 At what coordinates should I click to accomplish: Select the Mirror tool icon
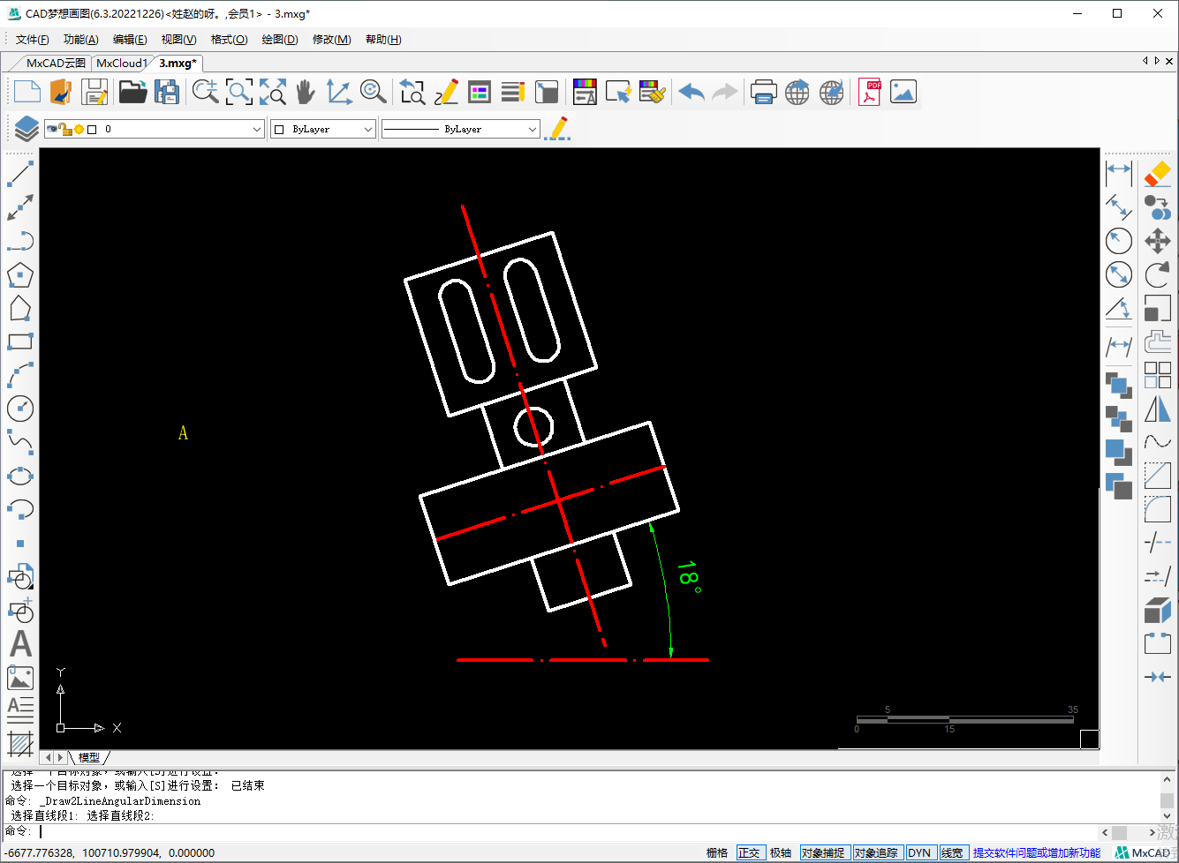pos(1157,409)
